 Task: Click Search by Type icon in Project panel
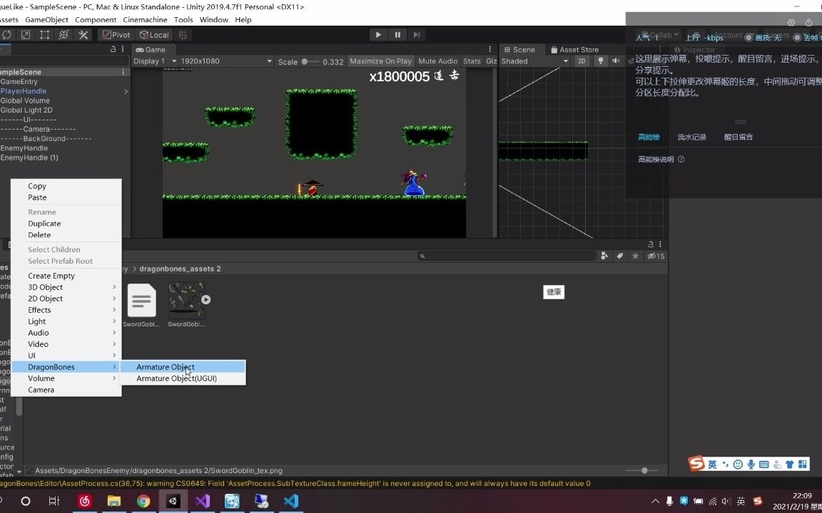(x=604, y=255)
